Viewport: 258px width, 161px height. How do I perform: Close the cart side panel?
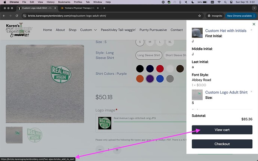254,24
